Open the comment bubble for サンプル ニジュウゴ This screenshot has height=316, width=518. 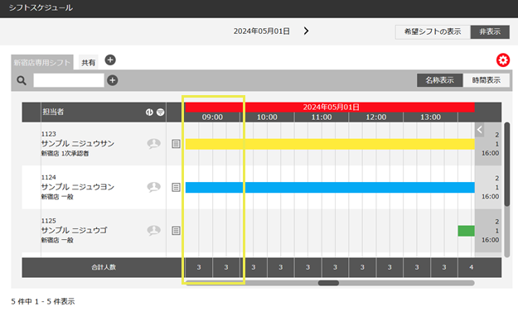pyautogui.click(x=153, y=230)
